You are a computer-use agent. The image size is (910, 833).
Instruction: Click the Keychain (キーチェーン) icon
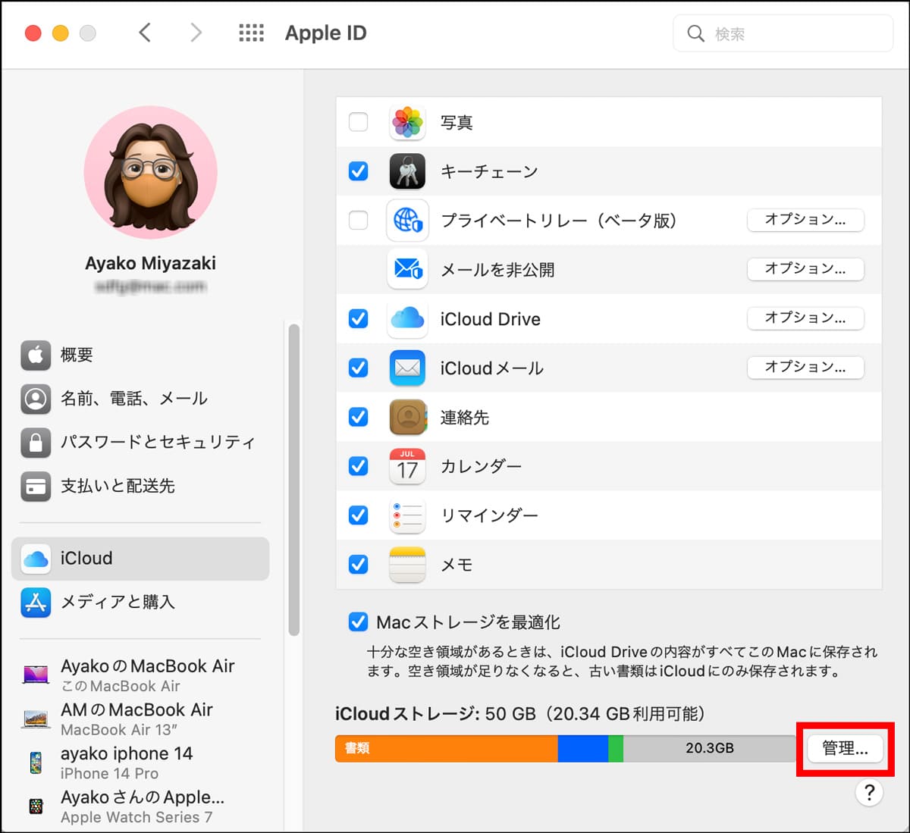[407, 171]
